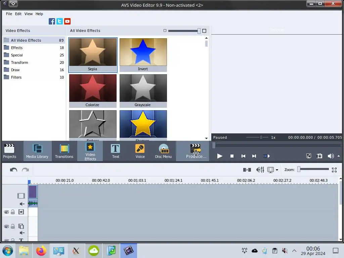Viewport: 344px width, 258px height.
Task: Open the View menu
Action: tap(29, 14)
